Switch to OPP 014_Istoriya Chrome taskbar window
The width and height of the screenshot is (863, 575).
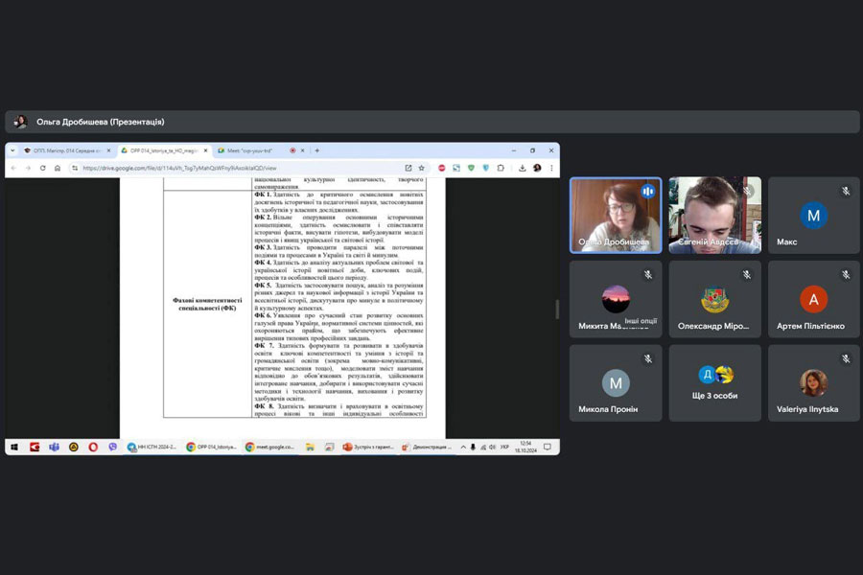point(211,447)
